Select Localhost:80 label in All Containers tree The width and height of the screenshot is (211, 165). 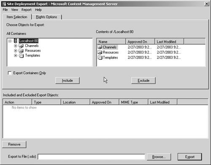pyautogui.click(x=29, y=41)
